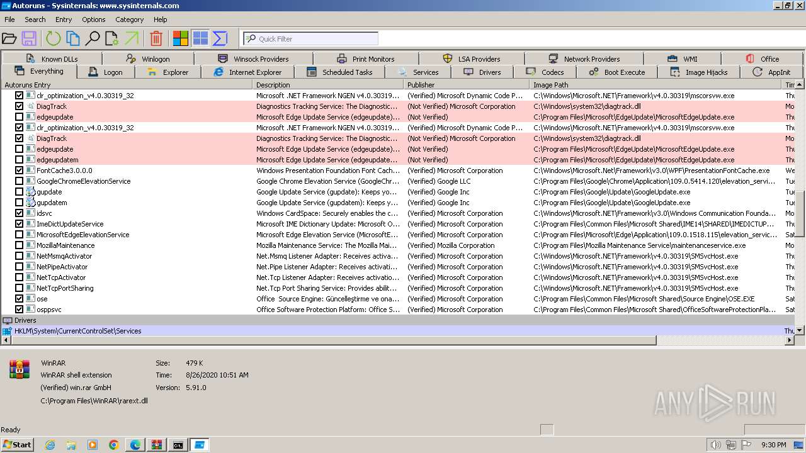Screen dimensions: 806x453
Task: Select the NetMsmqActivator entry row
Action: (x=398, y=256)
